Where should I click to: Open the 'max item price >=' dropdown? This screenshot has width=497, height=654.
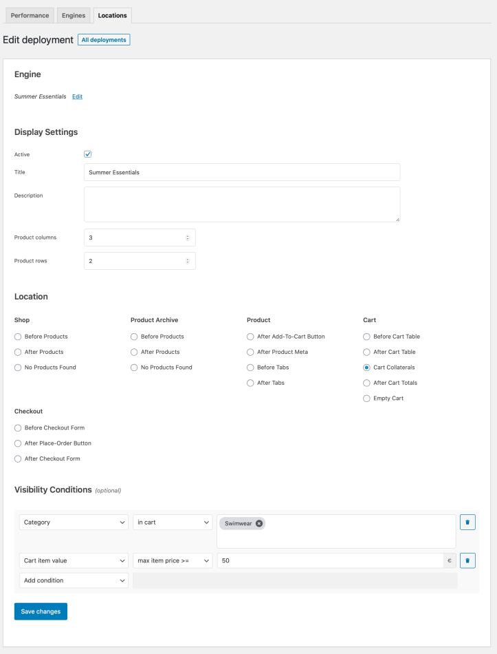click(173, 560)
